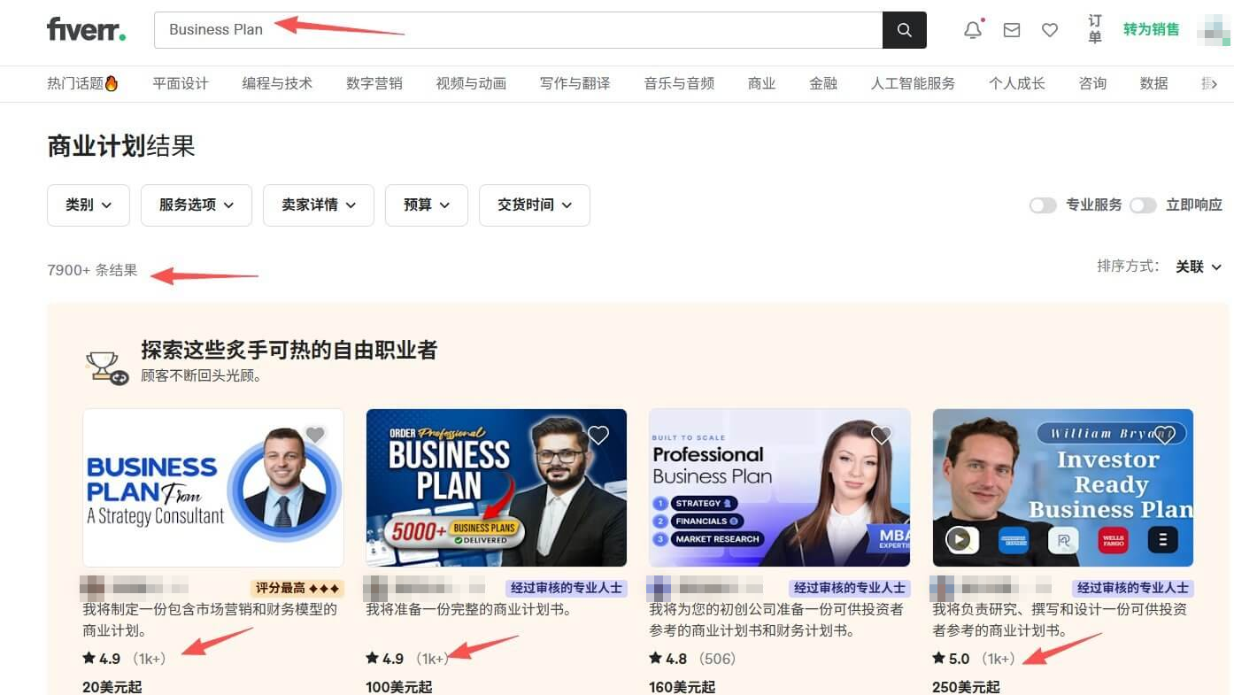Toggle the 专业服务 switch

point(1043,205)
